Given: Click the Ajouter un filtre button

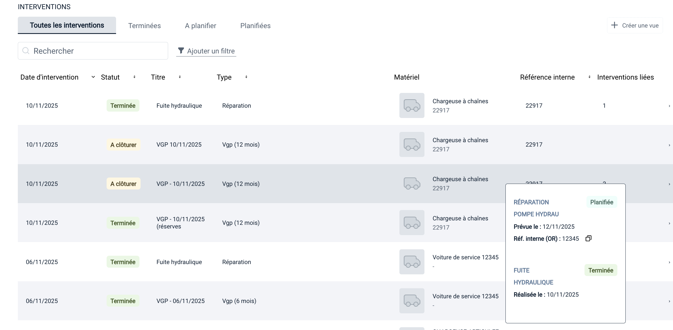Looking at the screenshot, I should click(x=206, y=51).
